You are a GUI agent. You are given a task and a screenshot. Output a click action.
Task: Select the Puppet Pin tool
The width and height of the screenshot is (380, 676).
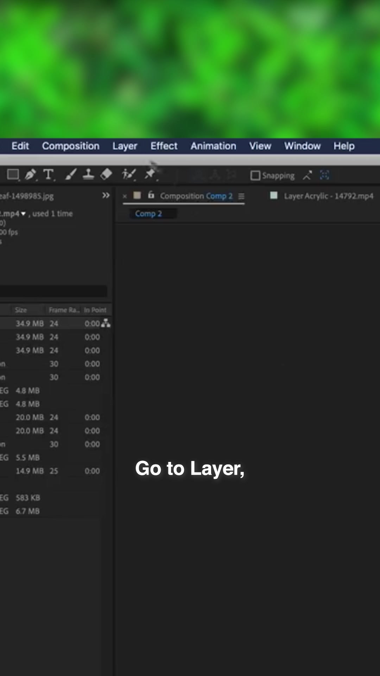[151, 174]
